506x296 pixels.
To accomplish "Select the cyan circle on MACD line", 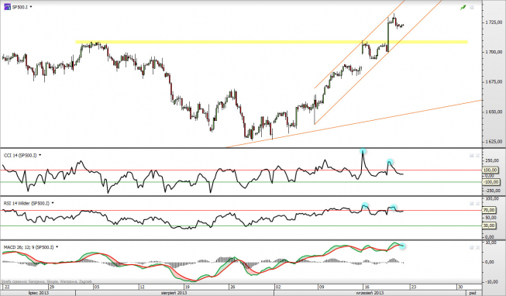I will [x=402, y=246].
